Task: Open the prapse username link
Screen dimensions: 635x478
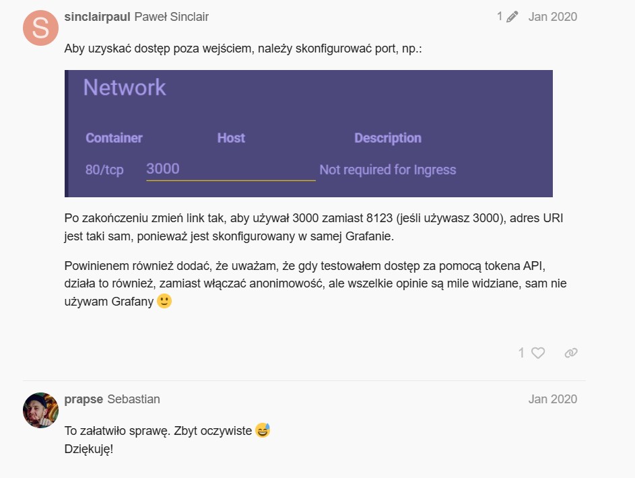Action: [83, 399]
